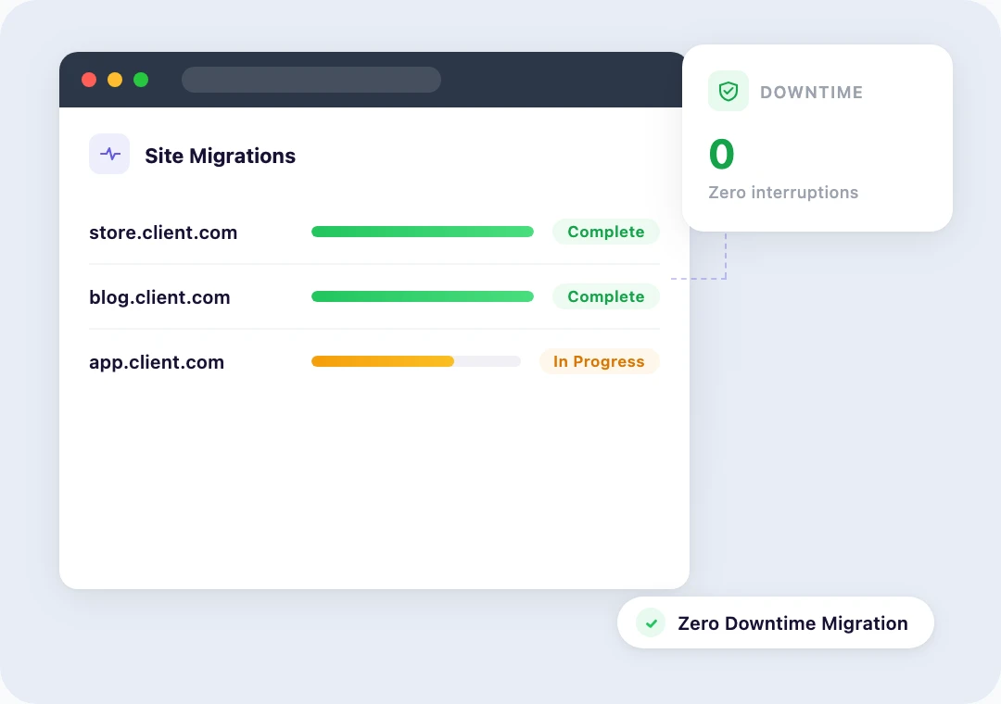
Task: Switch to the Site Migrations tab
Action: 220,156
